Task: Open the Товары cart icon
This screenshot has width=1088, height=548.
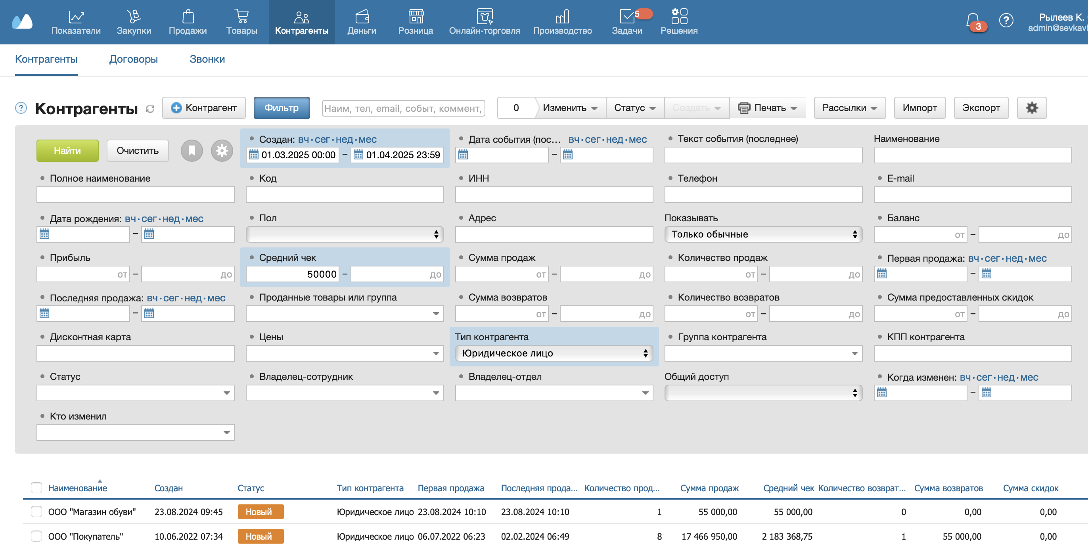Action: point(241,17)
